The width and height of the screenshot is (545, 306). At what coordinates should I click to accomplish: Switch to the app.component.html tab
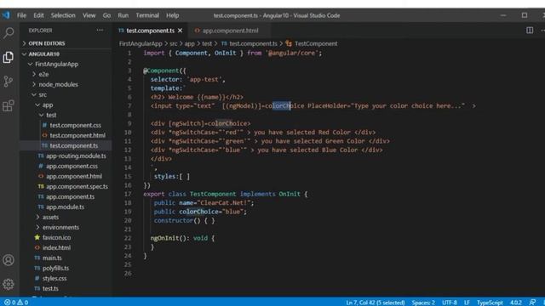tap(231, 31)
